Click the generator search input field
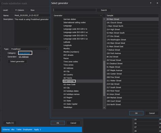161x133 pixels. (75, 10)
